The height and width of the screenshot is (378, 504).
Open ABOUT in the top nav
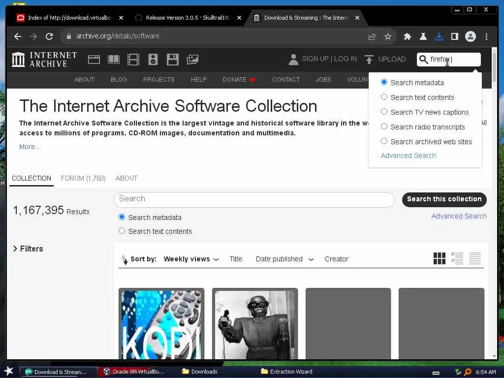[x=85, y=80]
